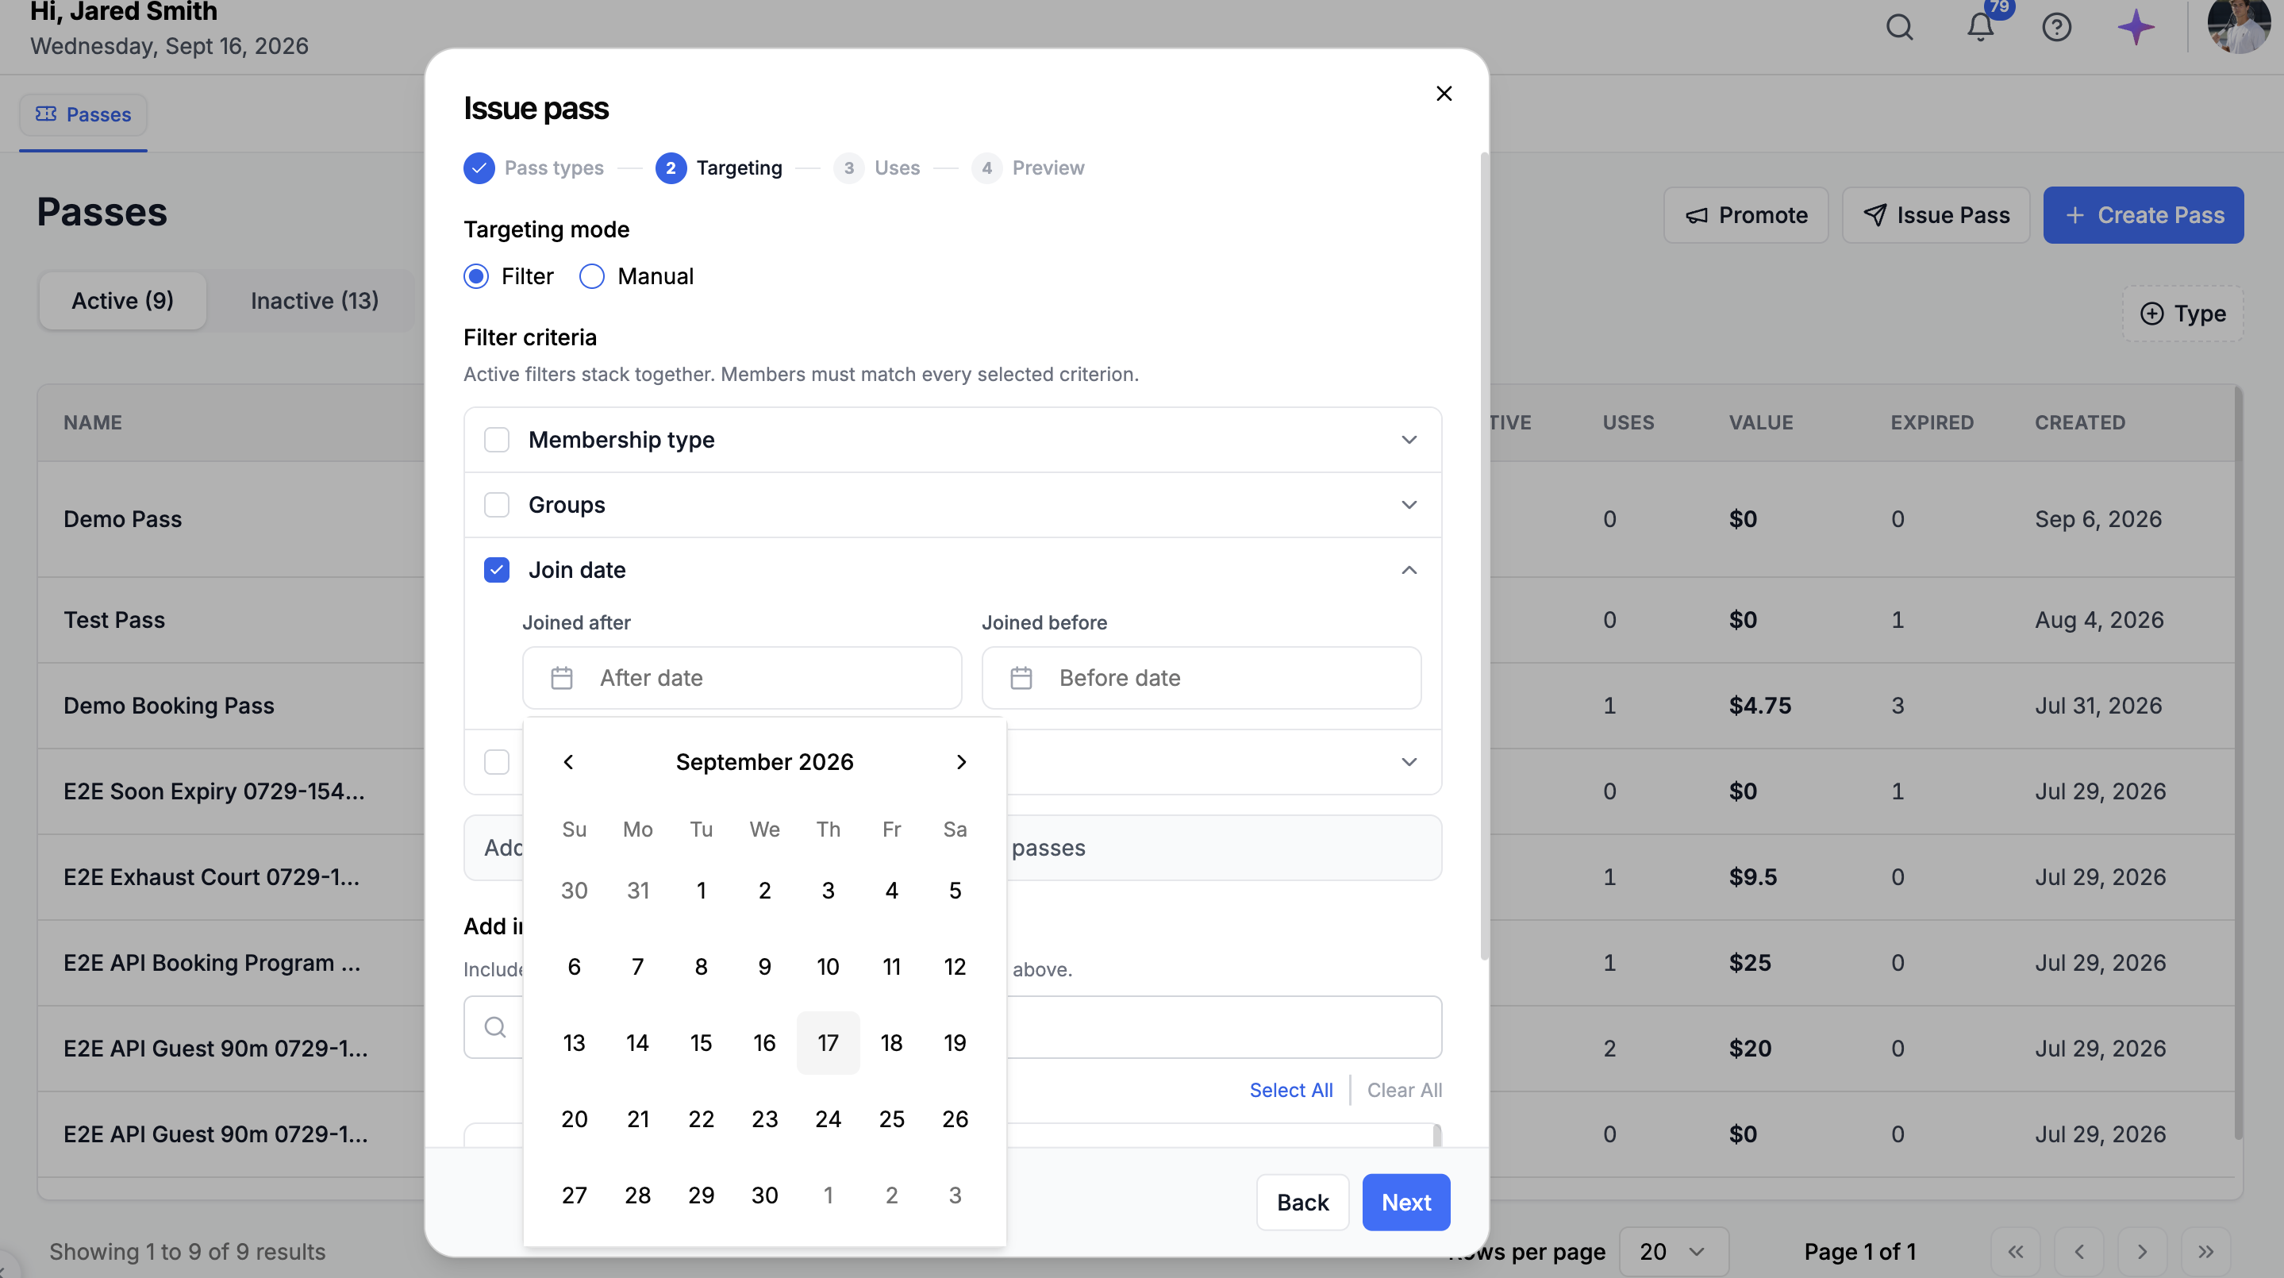This screenshot has width=2284, height=1278.
Task: Open notifications bell icon
Action: click(x=1980, y=28)
